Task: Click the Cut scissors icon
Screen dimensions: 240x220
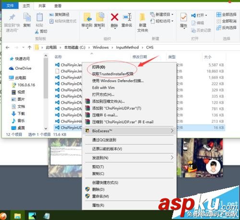Action: (37, 31)
